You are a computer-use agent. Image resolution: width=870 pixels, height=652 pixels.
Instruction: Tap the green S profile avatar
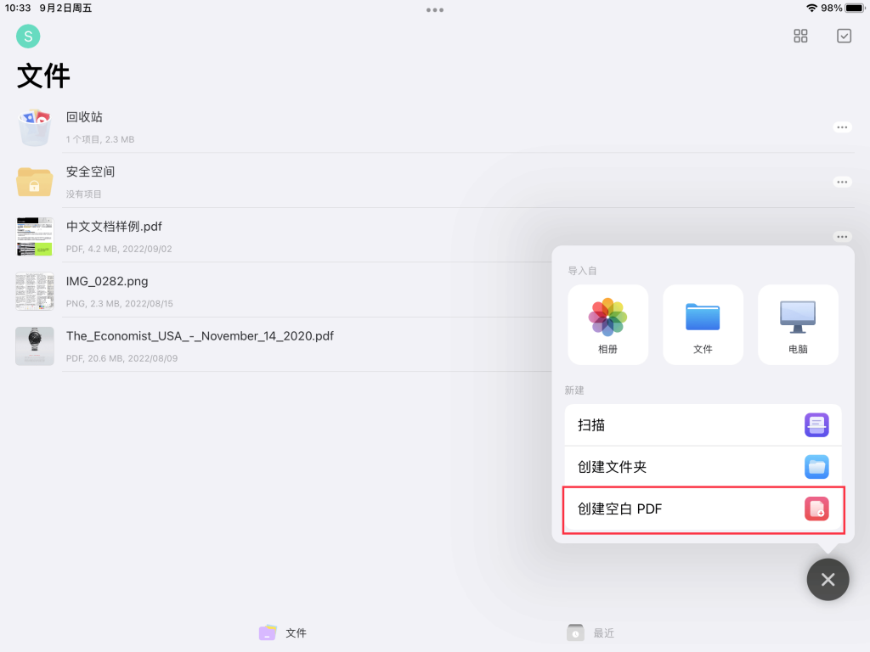[x=28, y=37]
